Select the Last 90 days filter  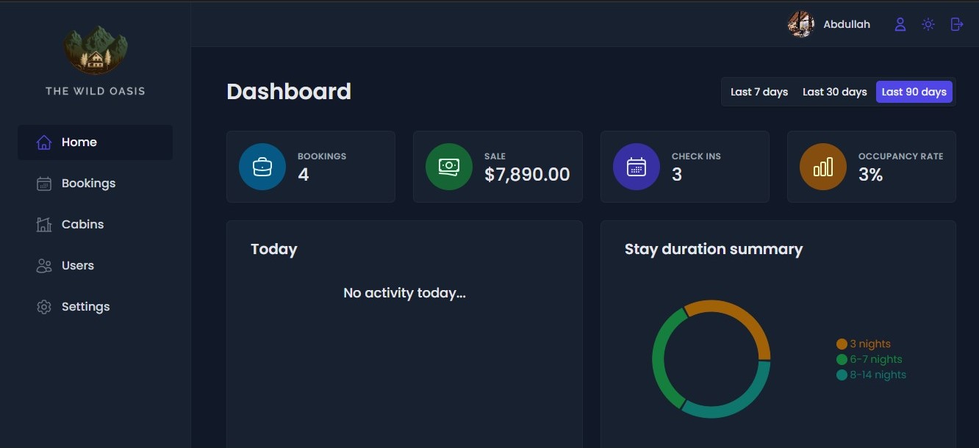914,92
